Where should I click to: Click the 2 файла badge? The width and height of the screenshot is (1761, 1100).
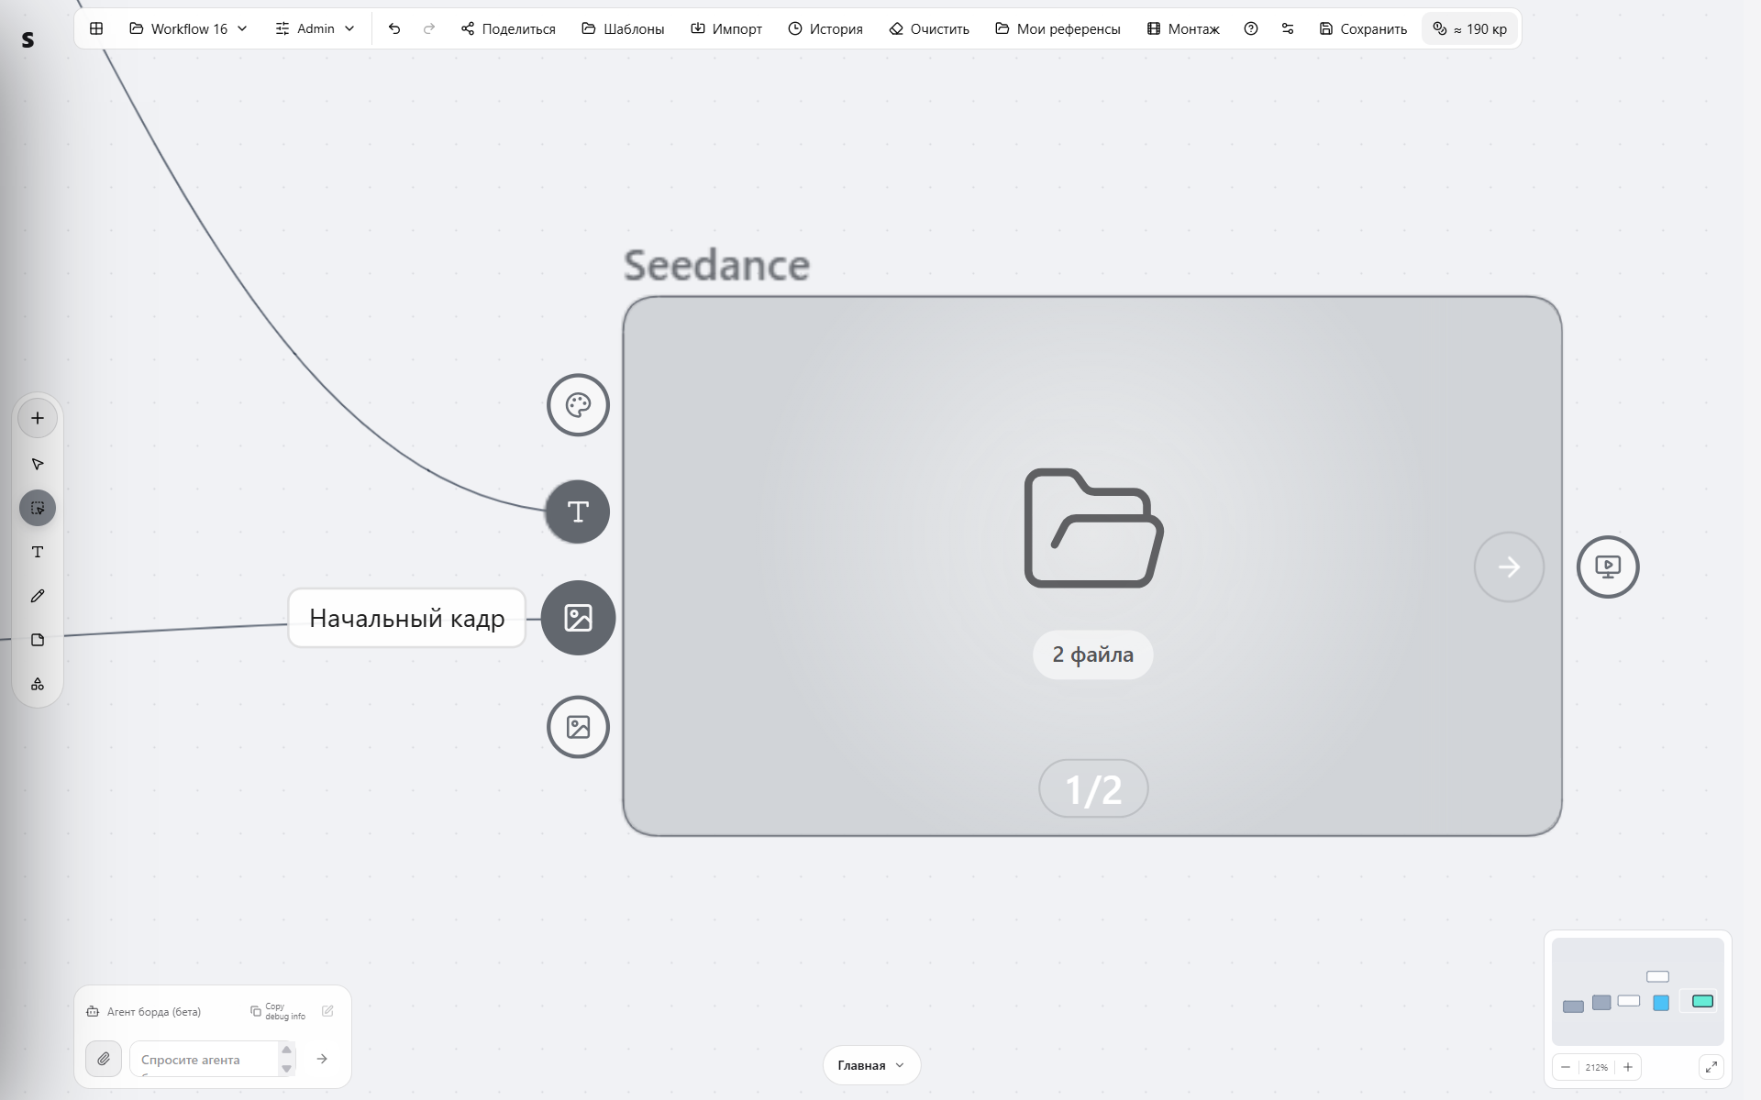pyautogui.click(x=1092, y=654)
